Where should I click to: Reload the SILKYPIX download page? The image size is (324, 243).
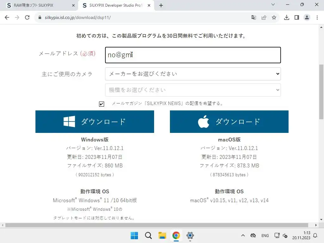[x=27, y=18]
